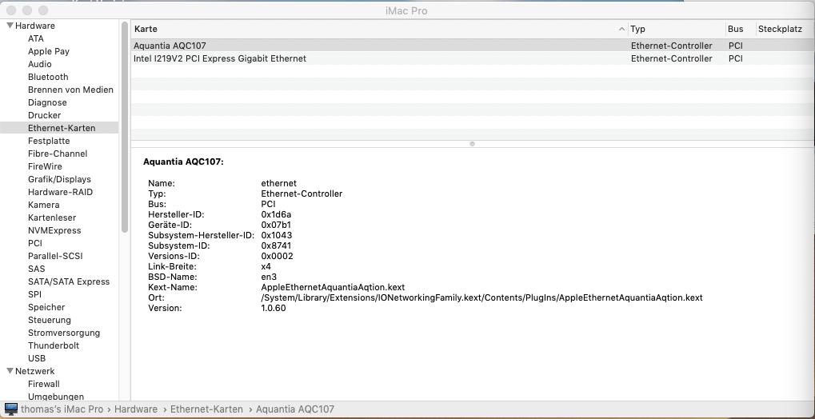Show the Drucker section
Screen dimensions: 815x419
[44, 115]
